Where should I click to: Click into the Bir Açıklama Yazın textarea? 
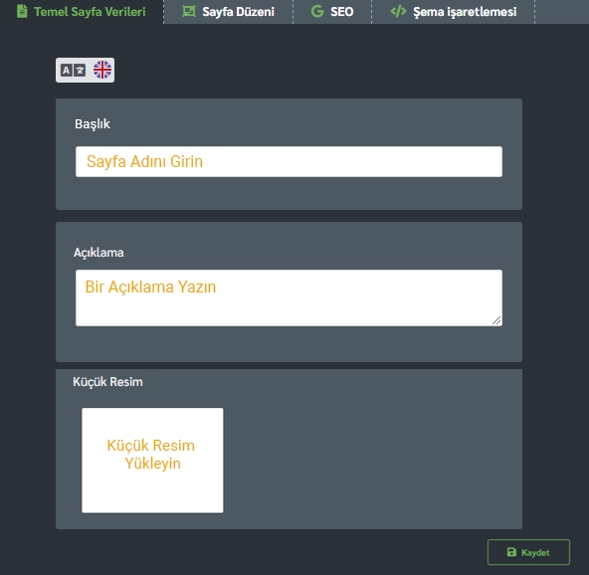pyautogui.click(x=289, y=297)
